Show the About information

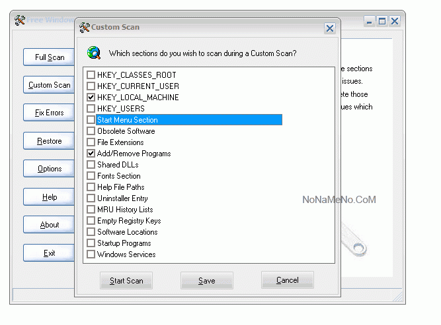(x=50, y=225)
